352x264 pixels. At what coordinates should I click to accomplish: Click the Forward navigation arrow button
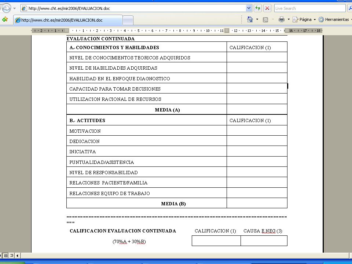coord(6,8)
